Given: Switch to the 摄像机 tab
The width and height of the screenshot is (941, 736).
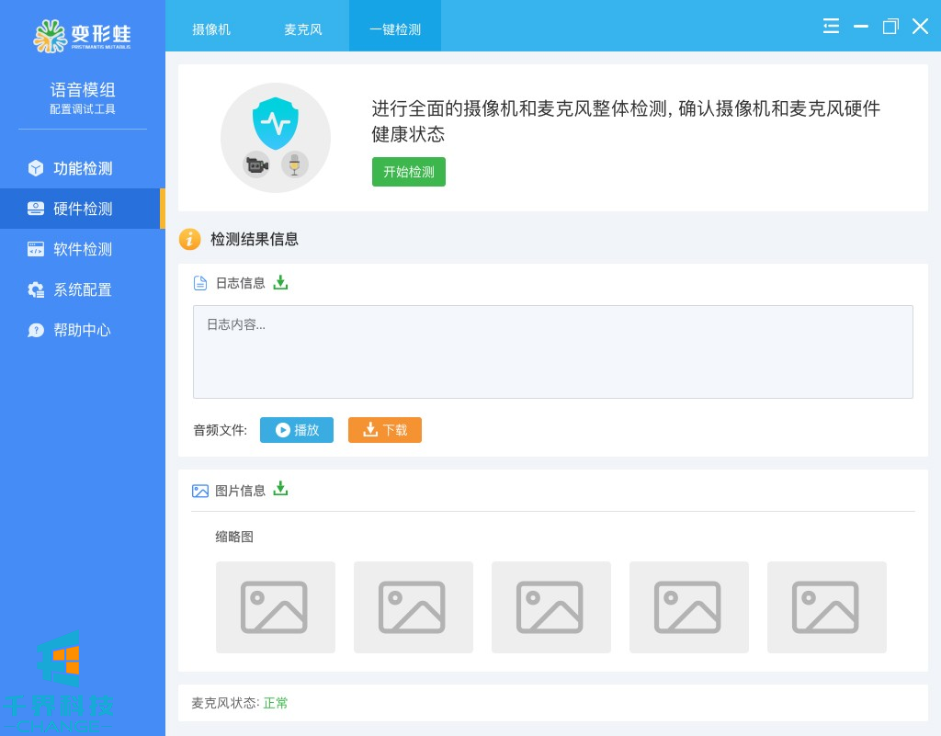Looking at the screenshot, I should tap(211, 28).
